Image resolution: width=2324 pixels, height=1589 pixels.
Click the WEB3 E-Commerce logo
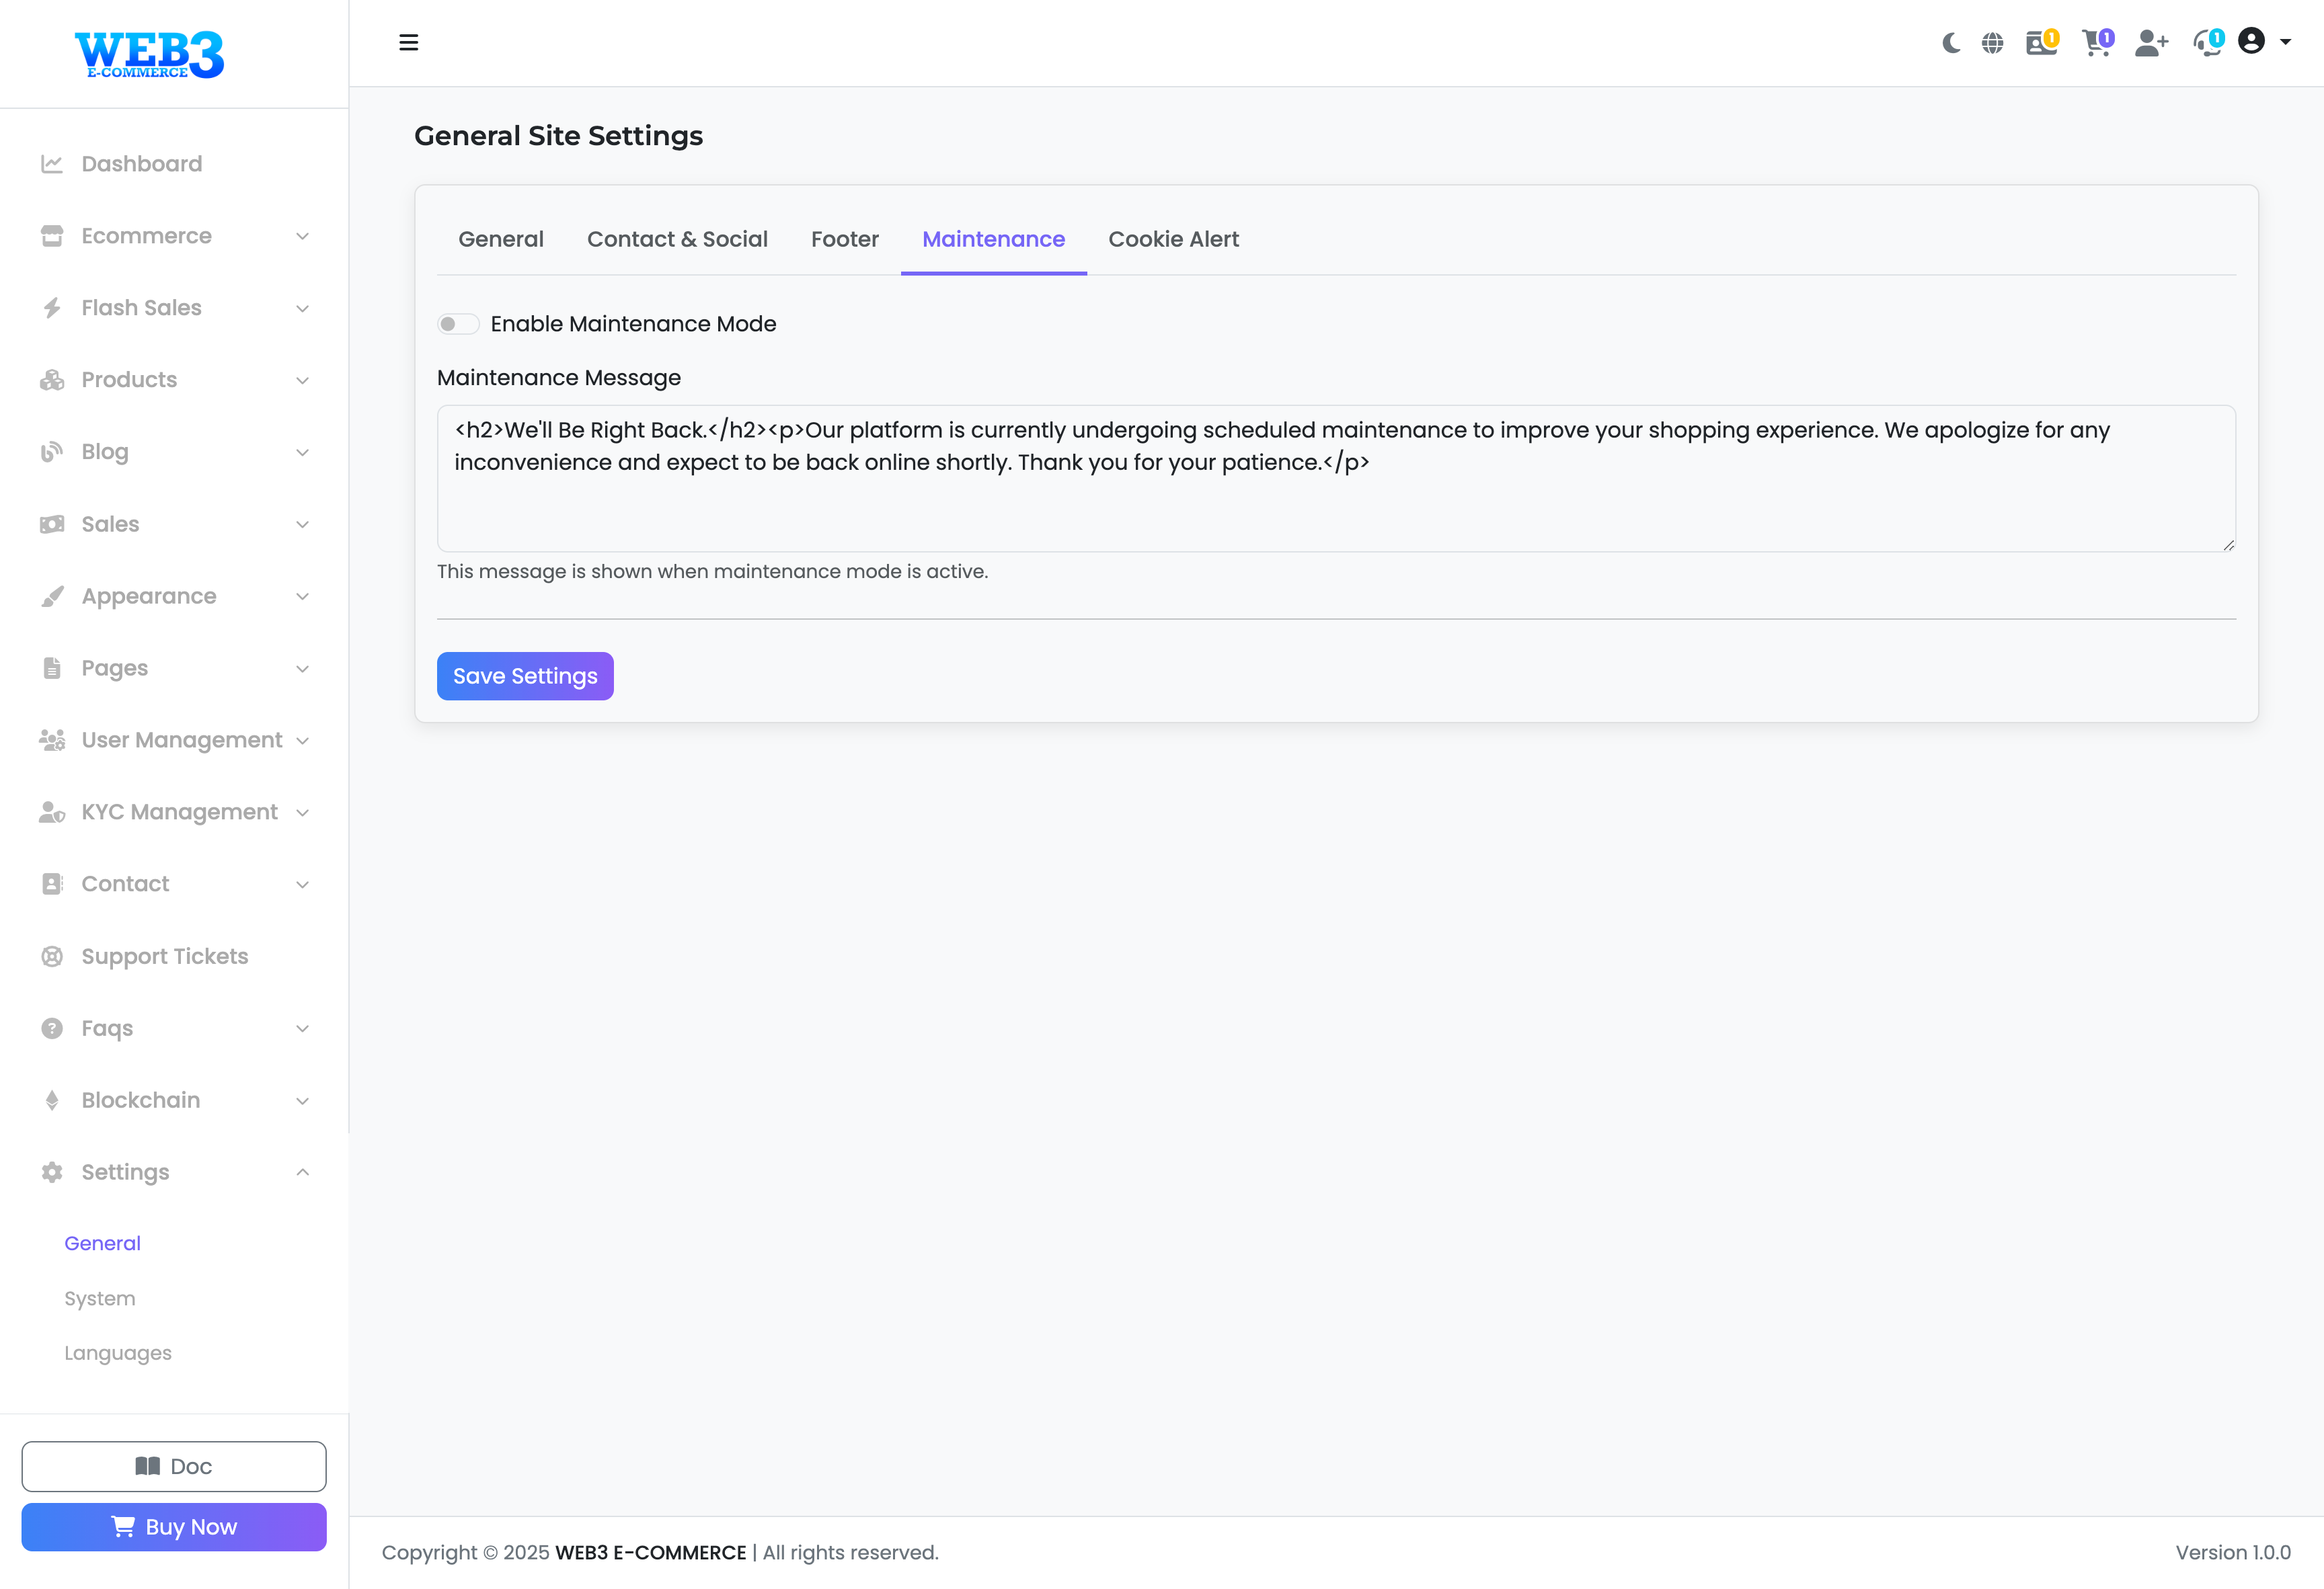pos(150,54)
